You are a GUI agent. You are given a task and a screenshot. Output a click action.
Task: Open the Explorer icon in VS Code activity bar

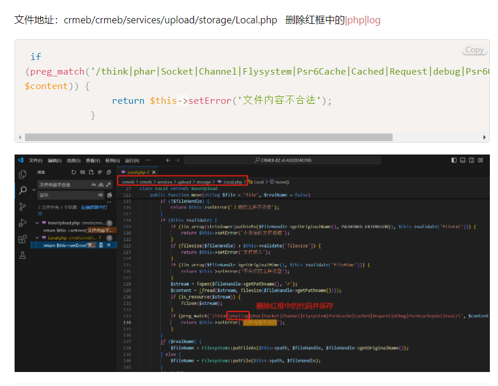tap(23, 174)
